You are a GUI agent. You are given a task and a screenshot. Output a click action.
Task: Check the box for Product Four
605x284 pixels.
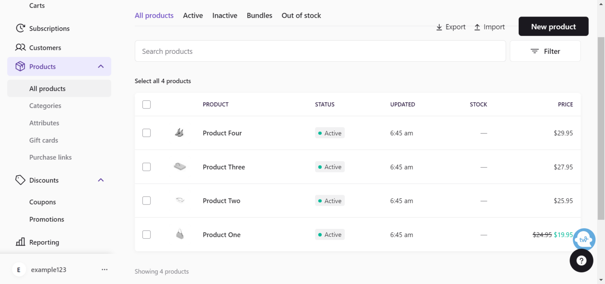[x=147, y=133]
